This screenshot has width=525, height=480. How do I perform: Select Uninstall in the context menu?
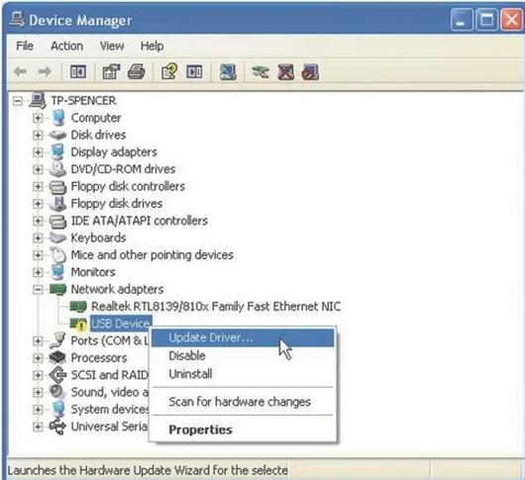point(190,374)
